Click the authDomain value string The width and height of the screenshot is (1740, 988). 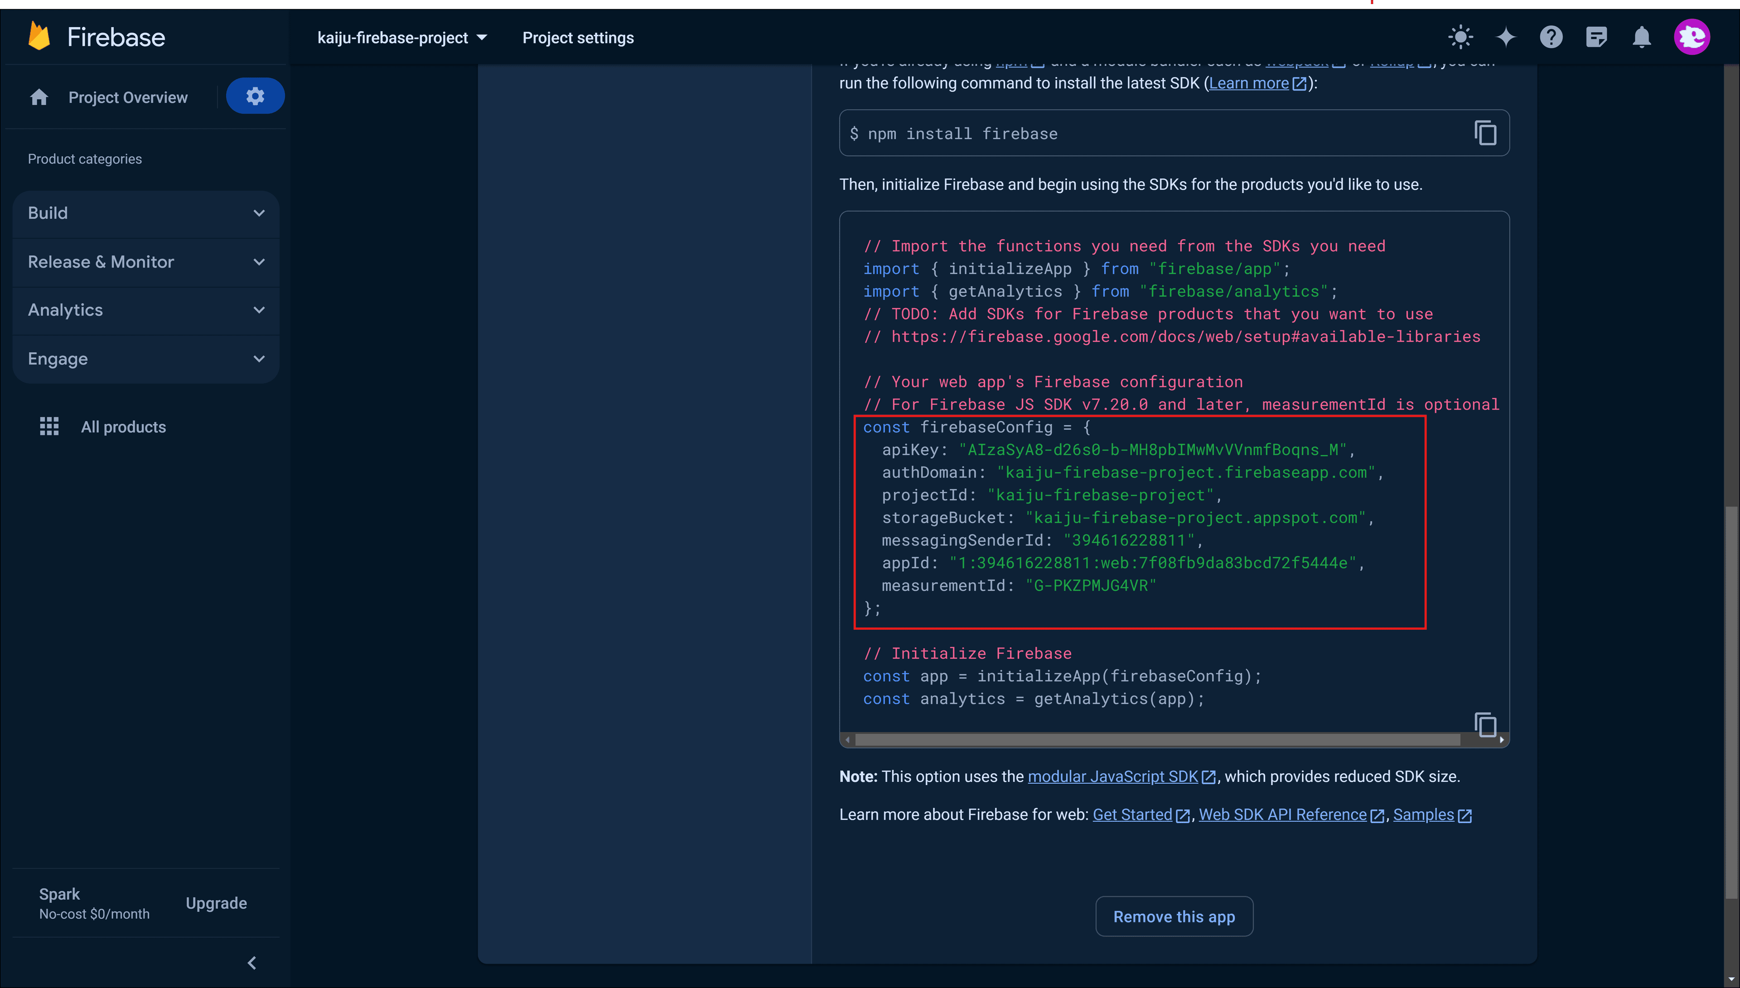(1186, 472)
